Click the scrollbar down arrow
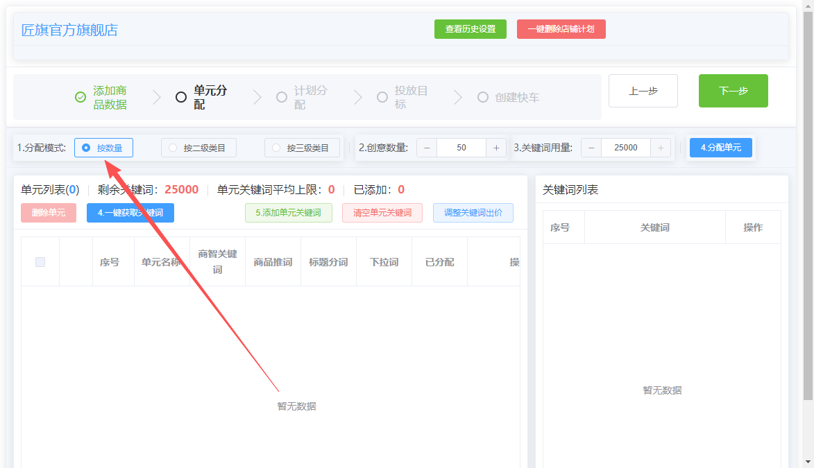 [808, 461]
